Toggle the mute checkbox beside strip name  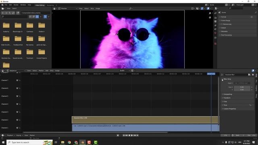tap(253, 75)
